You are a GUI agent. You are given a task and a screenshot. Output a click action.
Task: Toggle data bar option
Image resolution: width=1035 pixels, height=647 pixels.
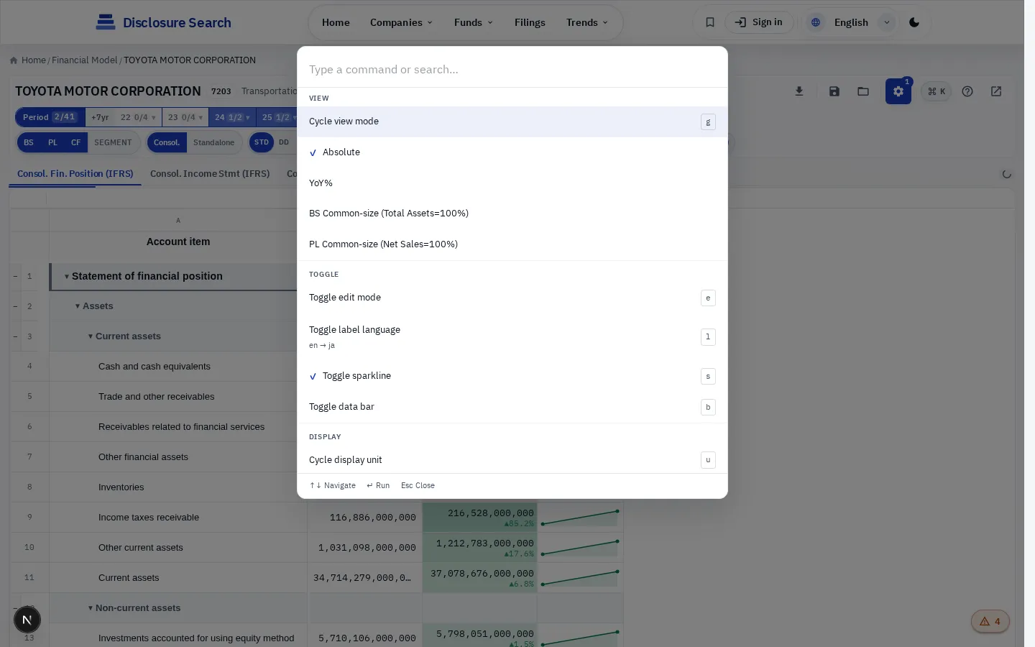512,407
